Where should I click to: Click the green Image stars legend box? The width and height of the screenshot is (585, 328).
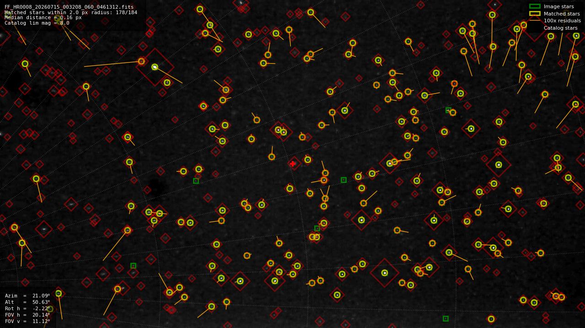click(535, 6)
